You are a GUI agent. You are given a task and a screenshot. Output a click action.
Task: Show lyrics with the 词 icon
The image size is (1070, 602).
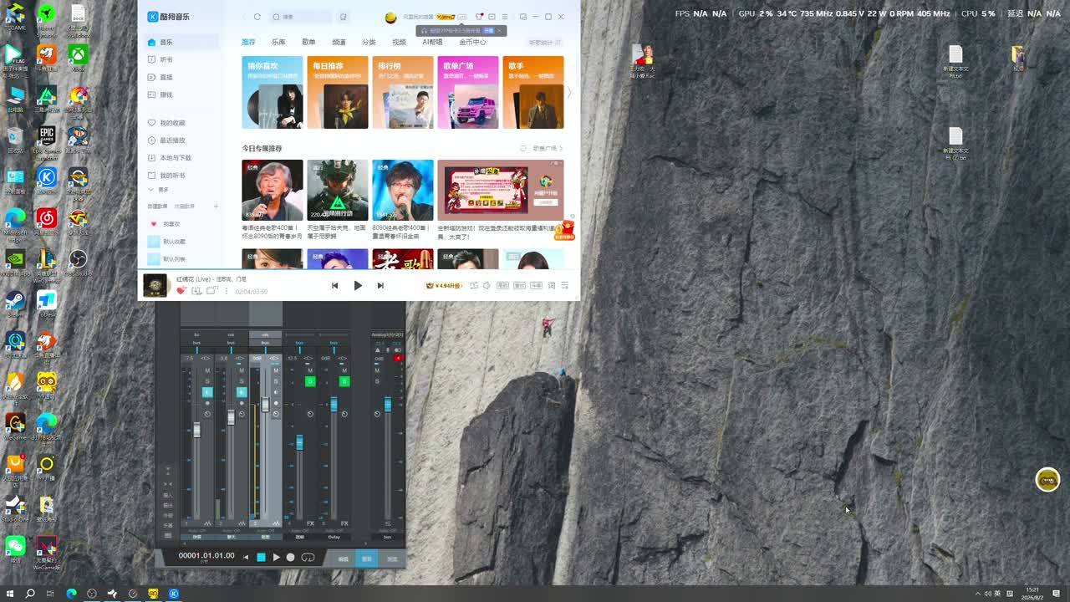point(551,285)
